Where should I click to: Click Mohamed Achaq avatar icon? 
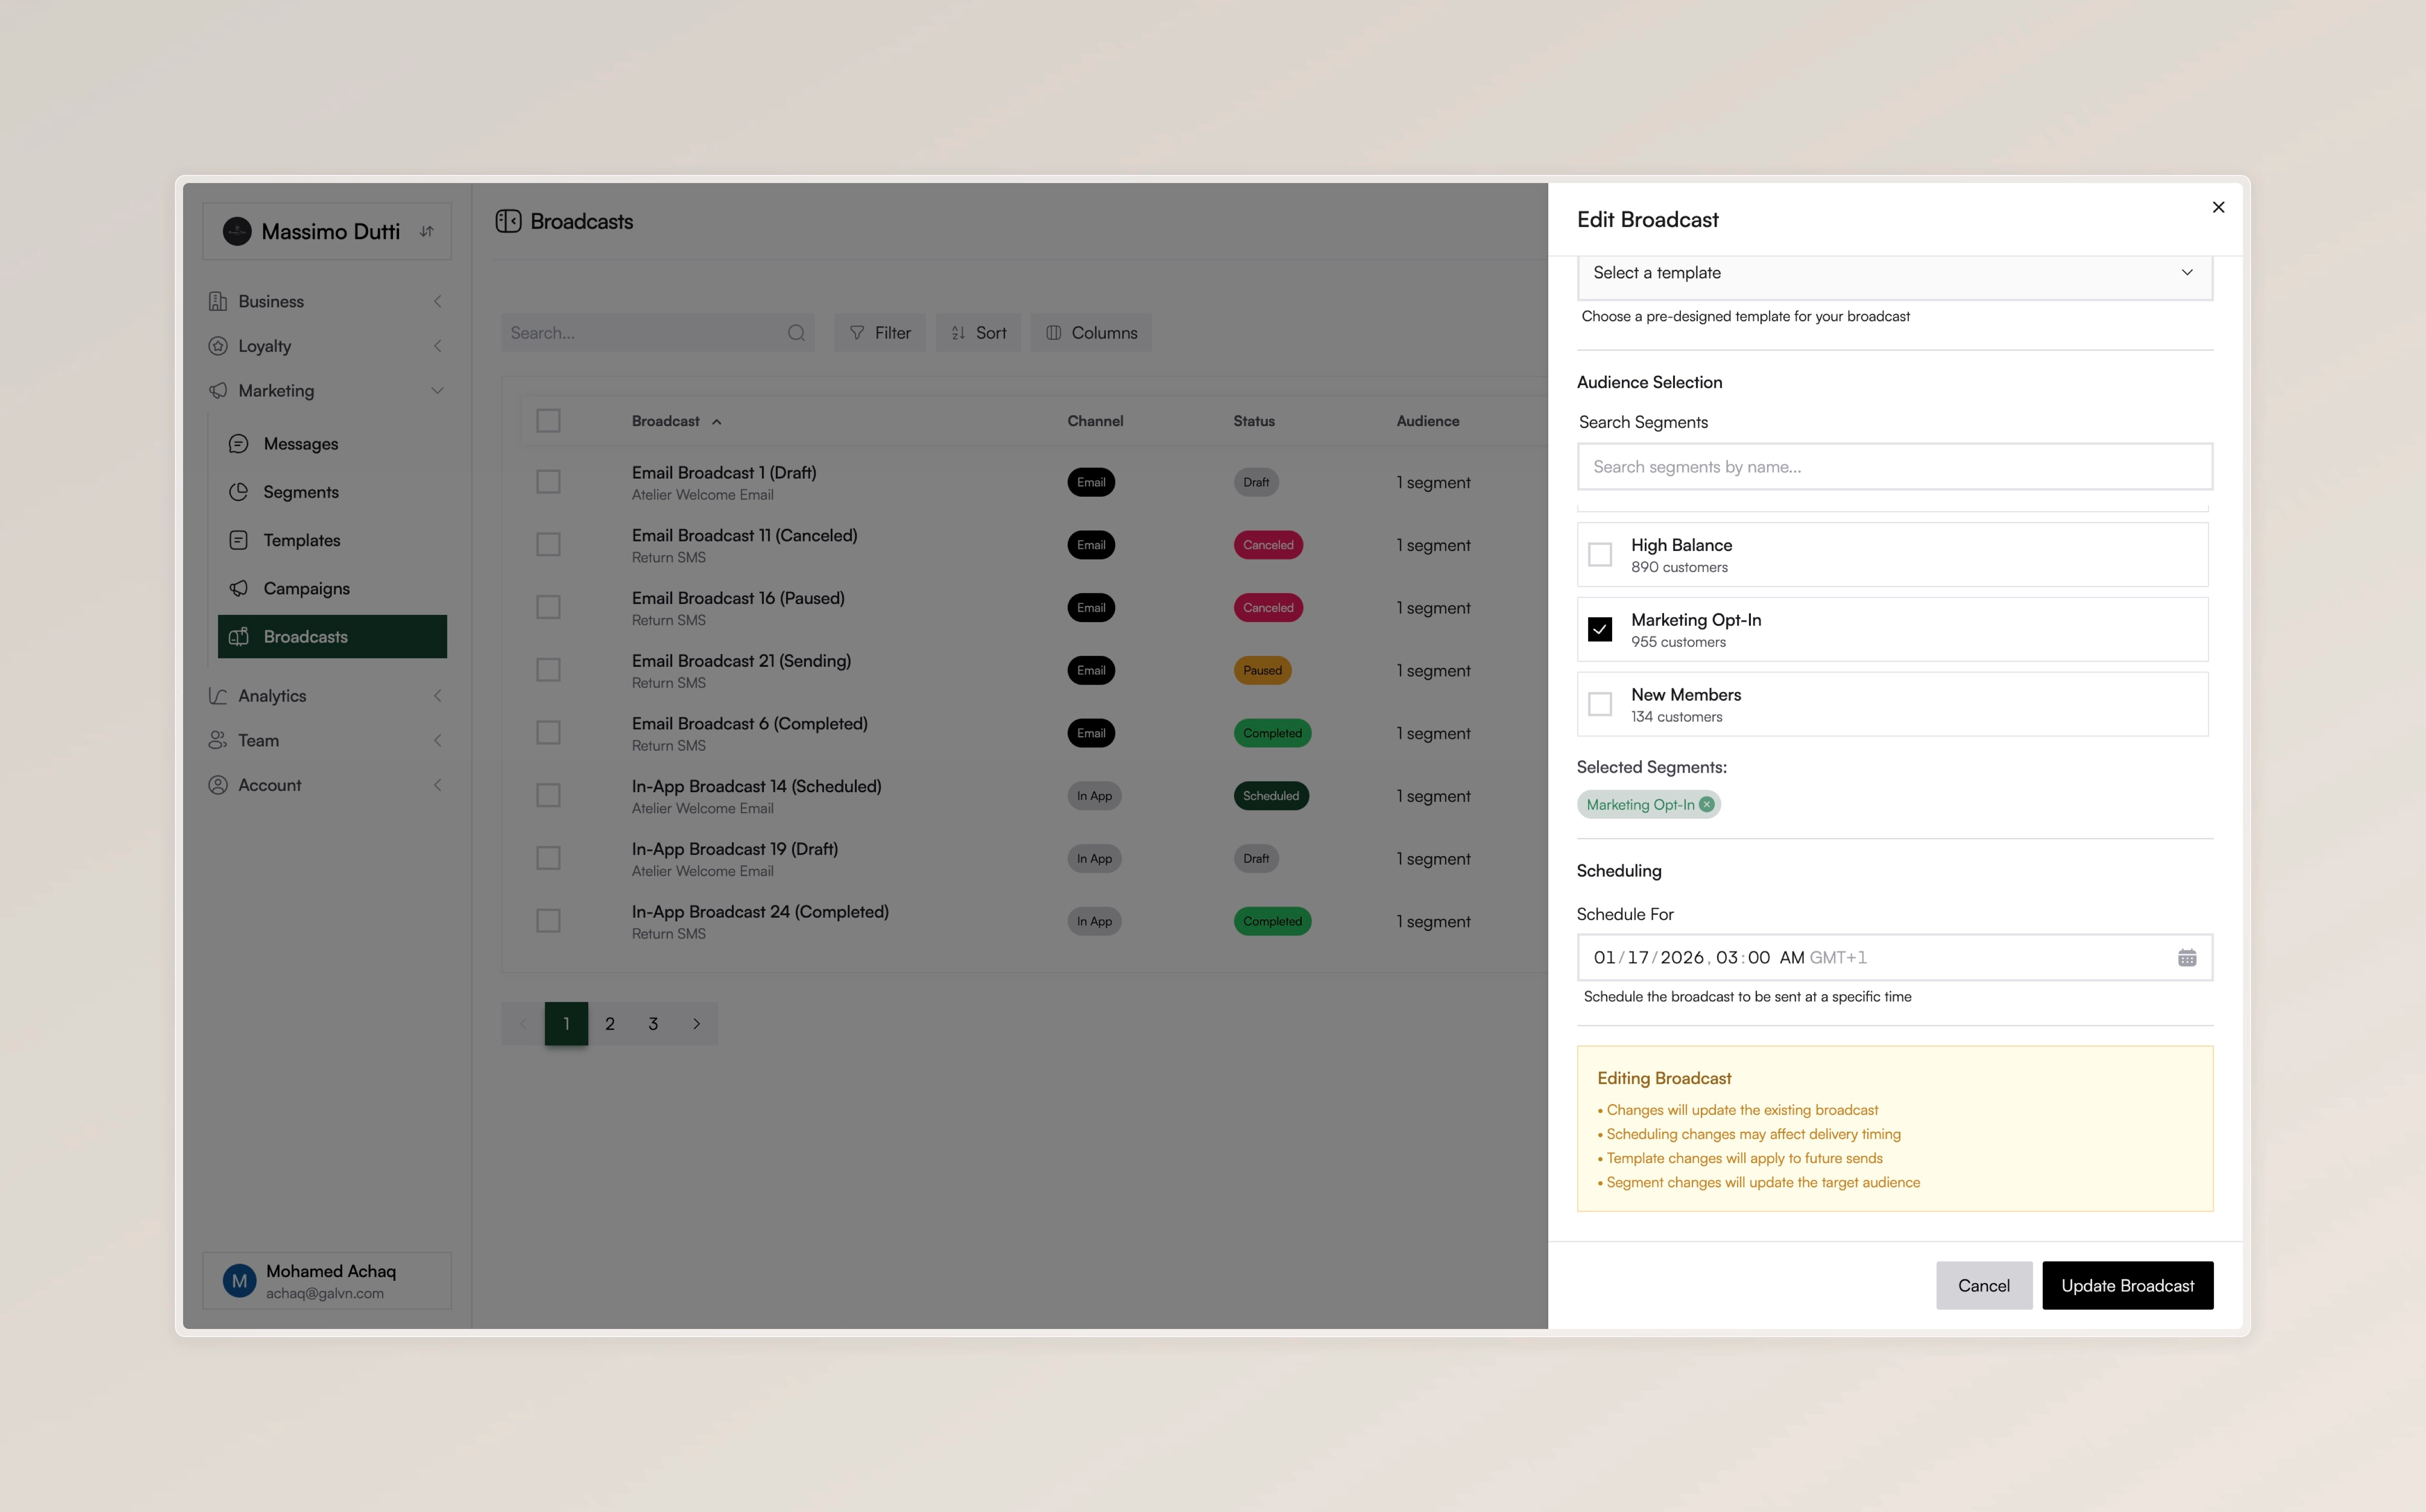(x=239, y=1281)
